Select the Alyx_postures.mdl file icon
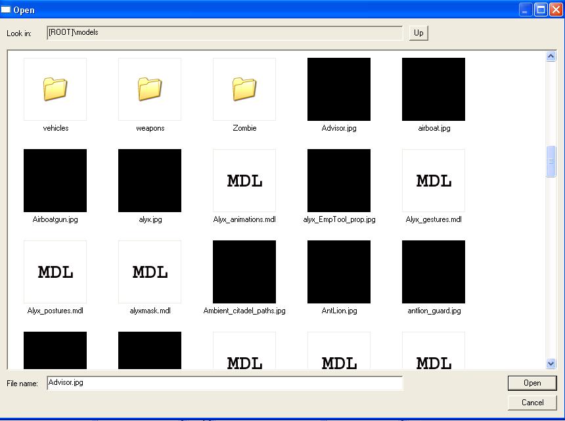Image resolution: width=565 pixels, height=421 pixels. [x=55, y=272]
